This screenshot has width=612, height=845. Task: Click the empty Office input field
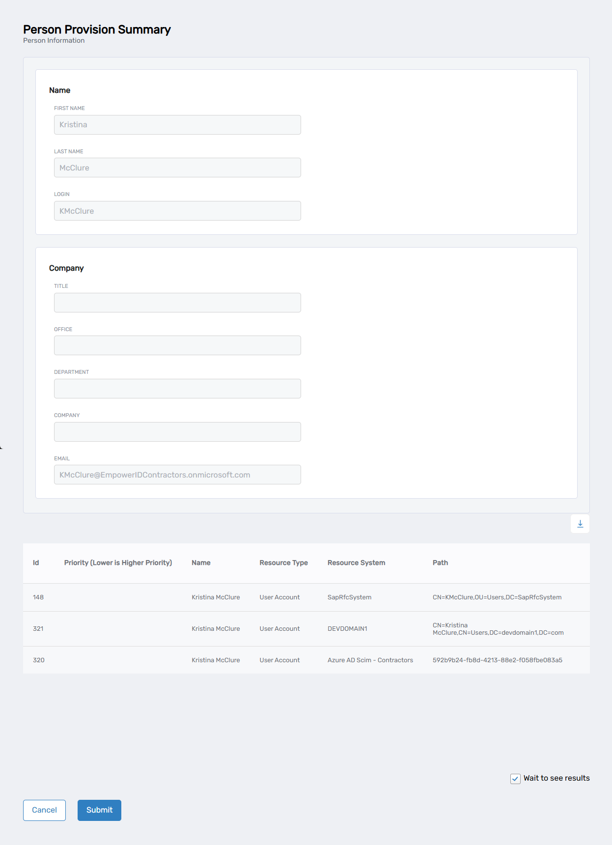tap(177, 346)
